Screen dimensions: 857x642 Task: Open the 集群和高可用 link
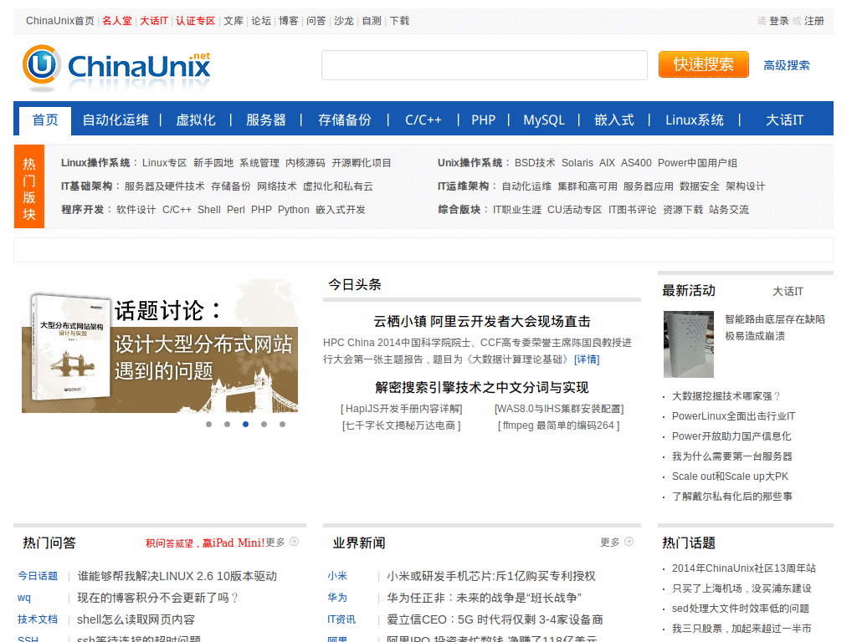point(587,186)
